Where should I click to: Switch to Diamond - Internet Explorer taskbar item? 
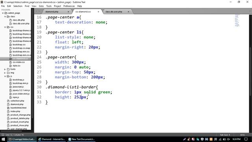[52, 139]
